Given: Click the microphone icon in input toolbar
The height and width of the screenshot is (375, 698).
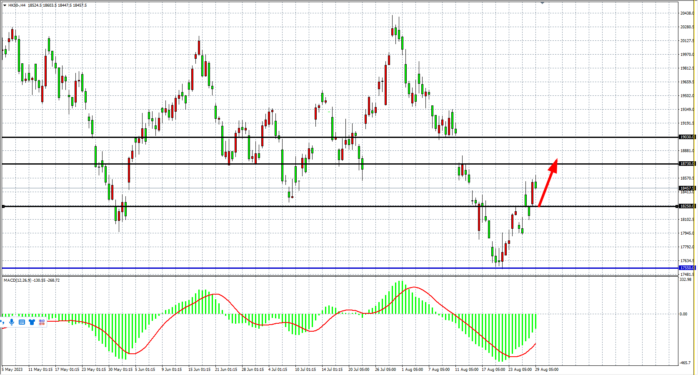Looking at the screenshot, I should 12,322.
